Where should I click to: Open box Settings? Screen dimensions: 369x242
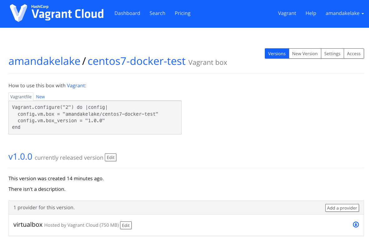coord(332,54)
